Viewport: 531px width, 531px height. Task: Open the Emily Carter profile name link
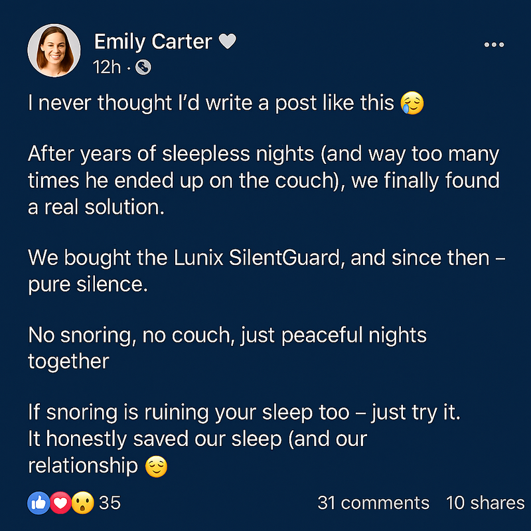point(153,42)
